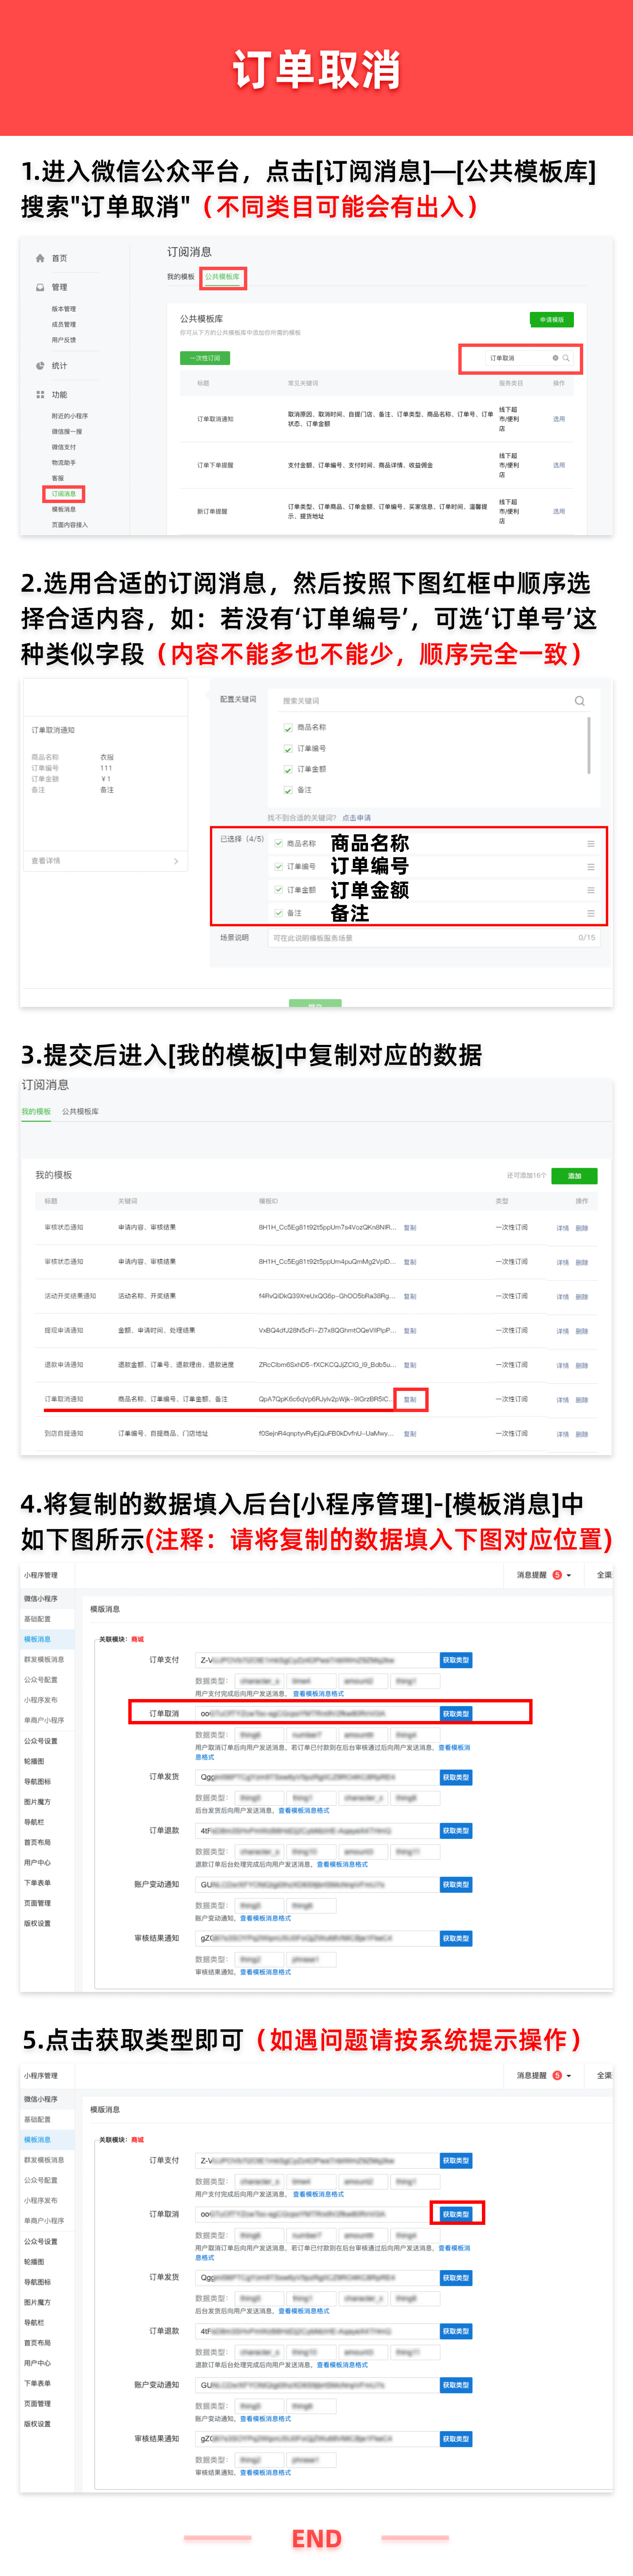Click the magnifier in the 订单取消 search box

[566, 358]
